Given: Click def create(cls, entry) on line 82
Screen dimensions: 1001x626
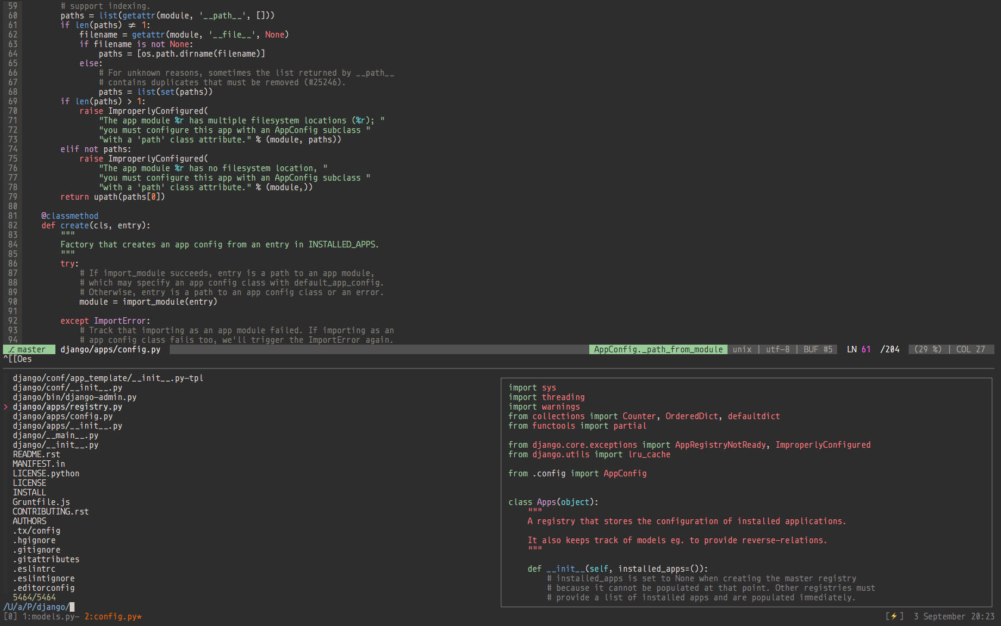Looking at the screenshot, I should click(x=96, y=225).
